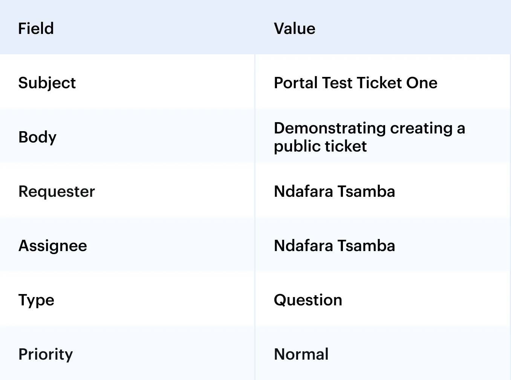Click the Body field label

(x=37, y=137)
